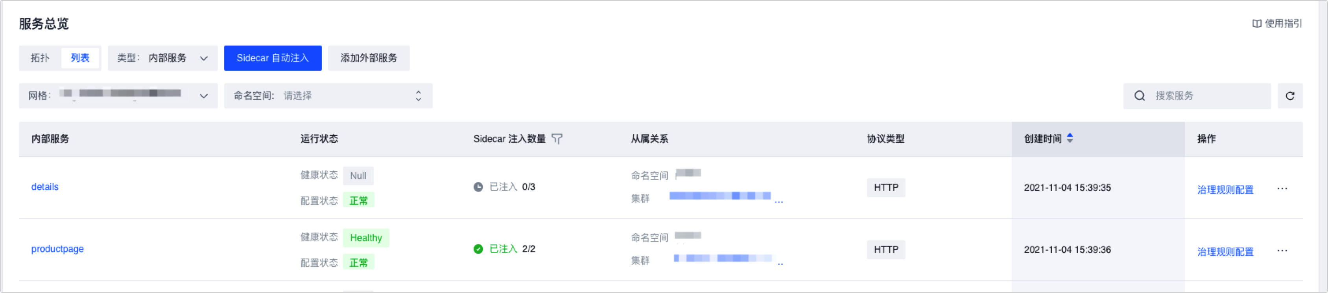Click the refresh icon beside search
Image resolution: width=1328 pixels, height=293 pixels.
tap(1289, 96)
